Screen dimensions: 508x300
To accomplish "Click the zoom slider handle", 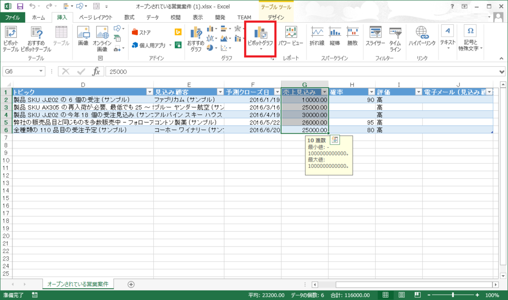I will 453,295.
